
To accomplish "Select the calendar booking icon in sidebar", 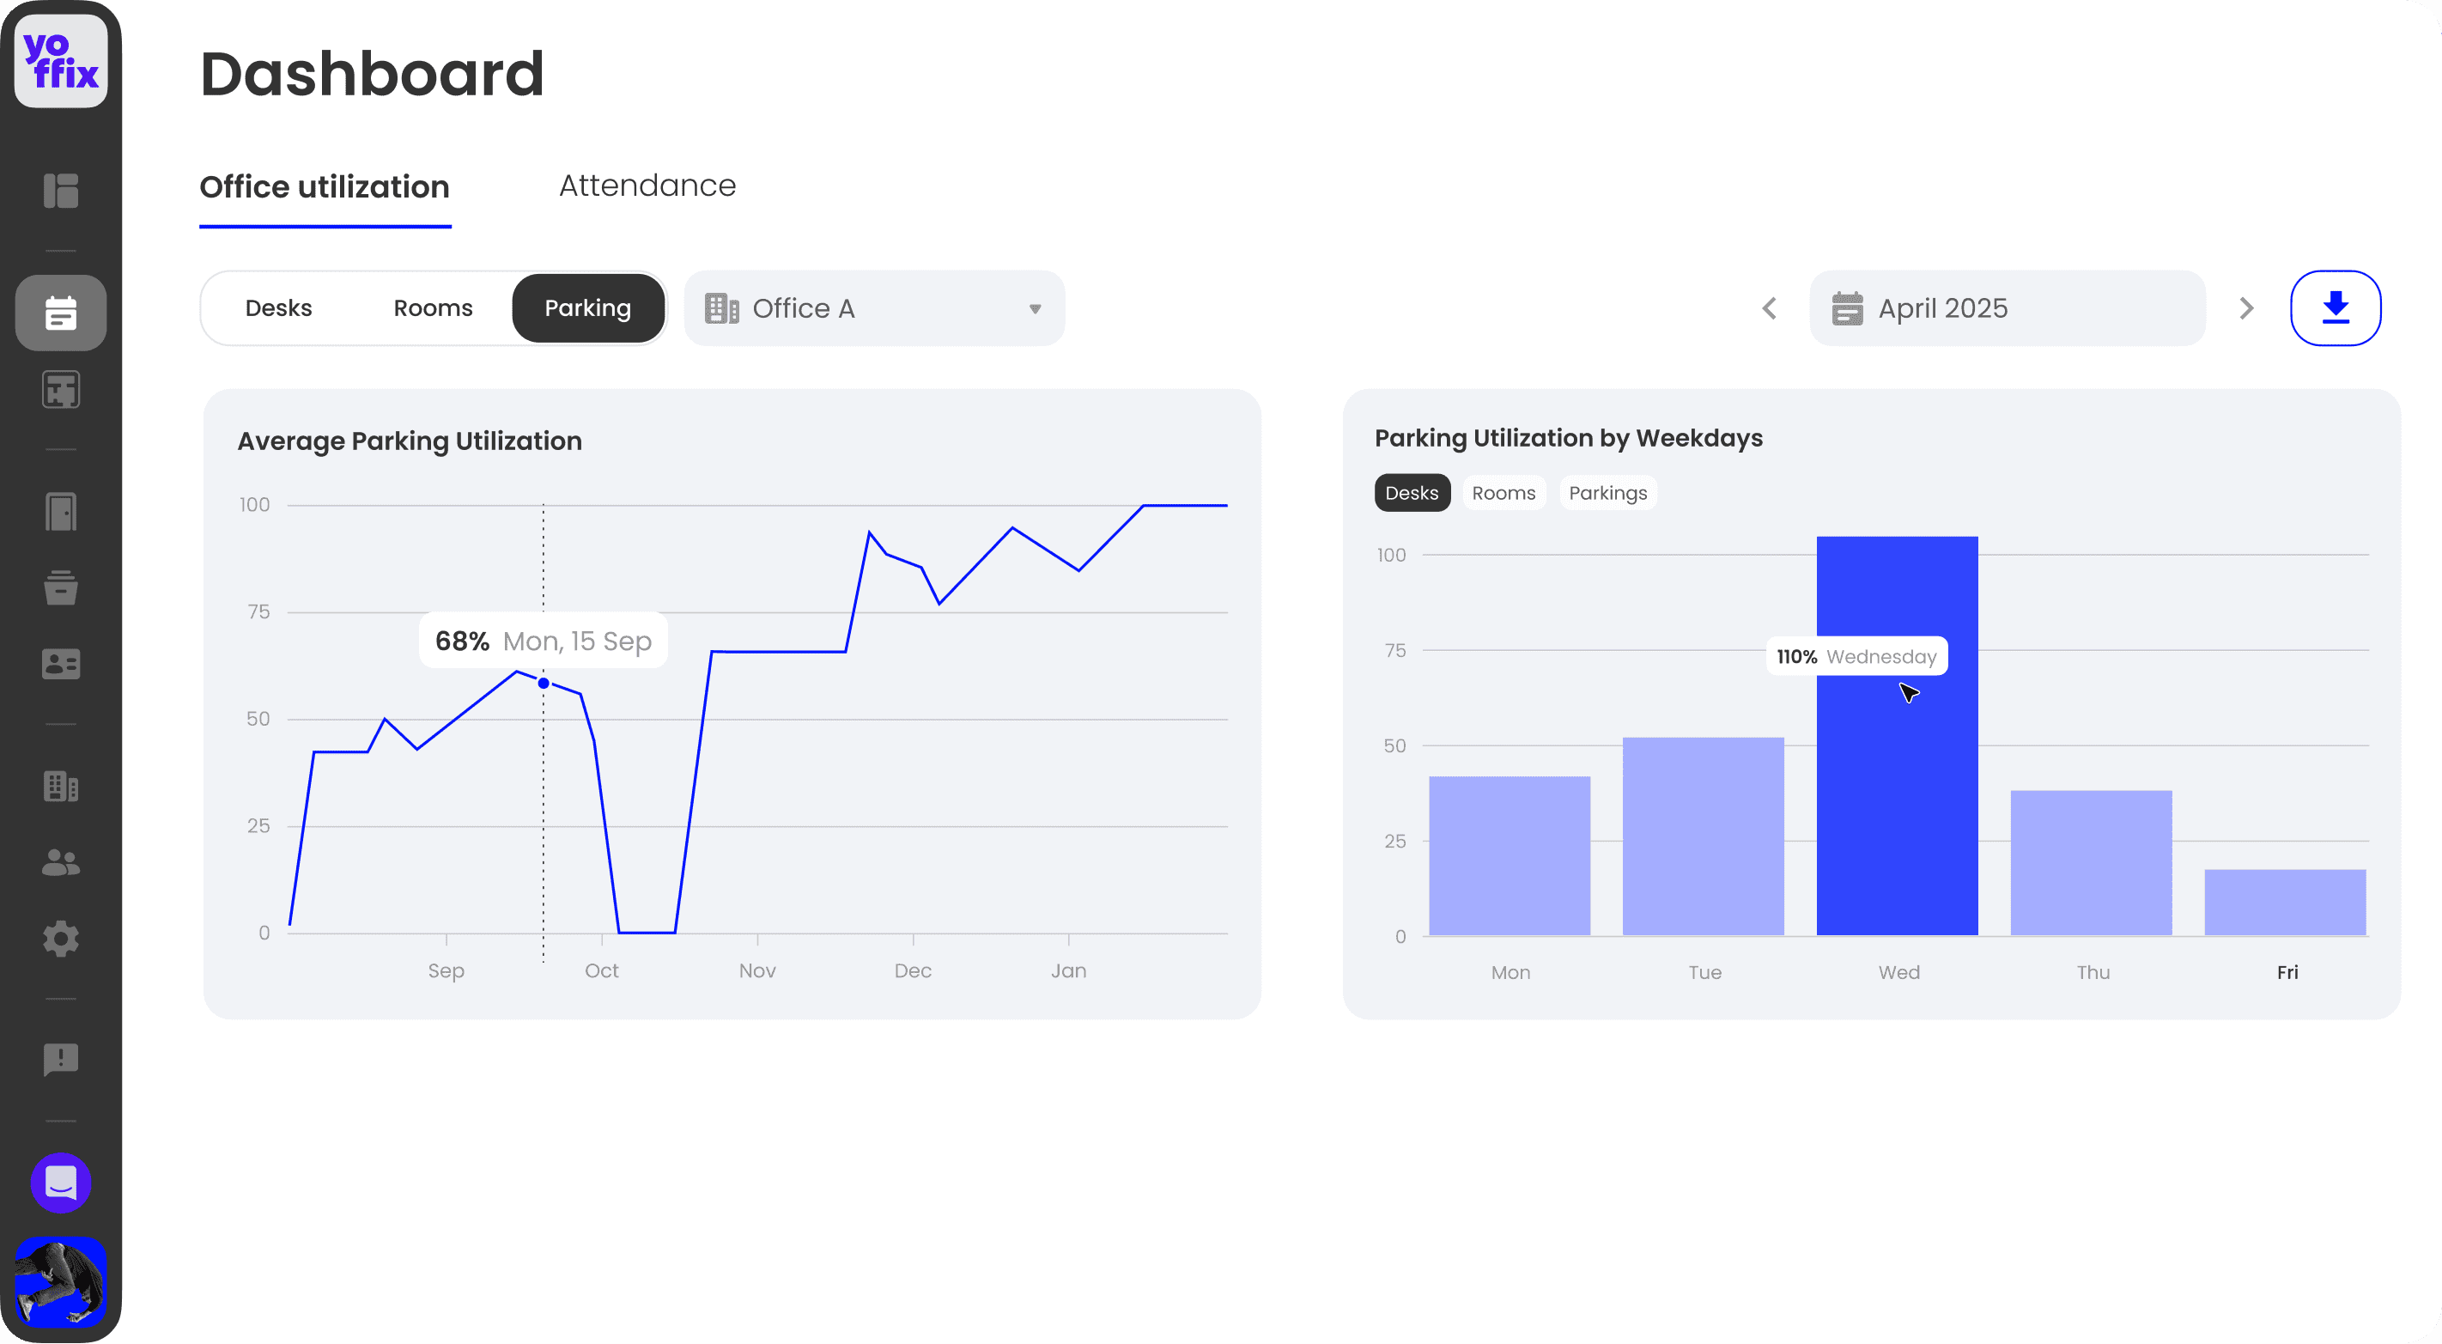I will pos(61,313).
